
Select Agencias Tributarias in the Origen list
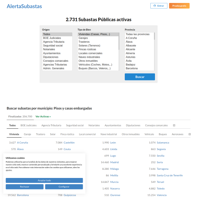(x=57, y=64)
